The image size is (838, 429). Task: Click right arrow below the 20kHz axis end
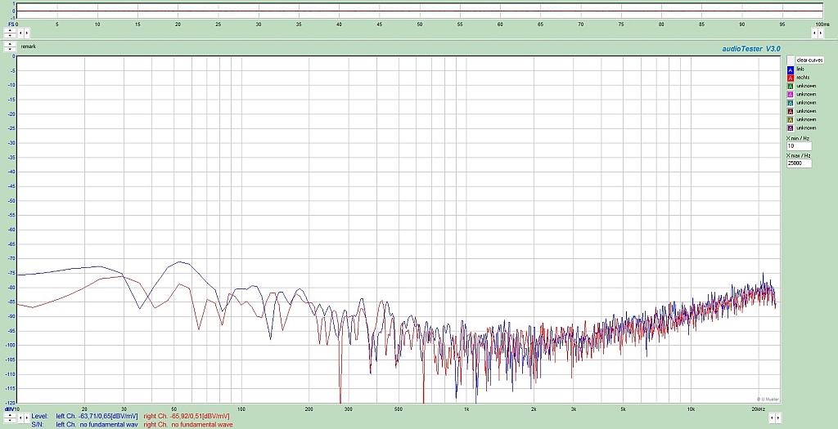[x=778, y=418]
